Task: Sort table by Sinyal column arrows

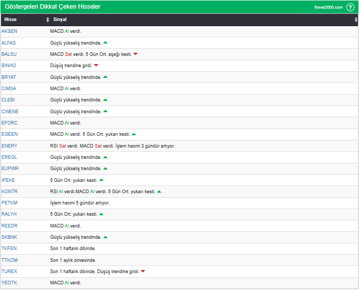Action: (x=356, y=19)
